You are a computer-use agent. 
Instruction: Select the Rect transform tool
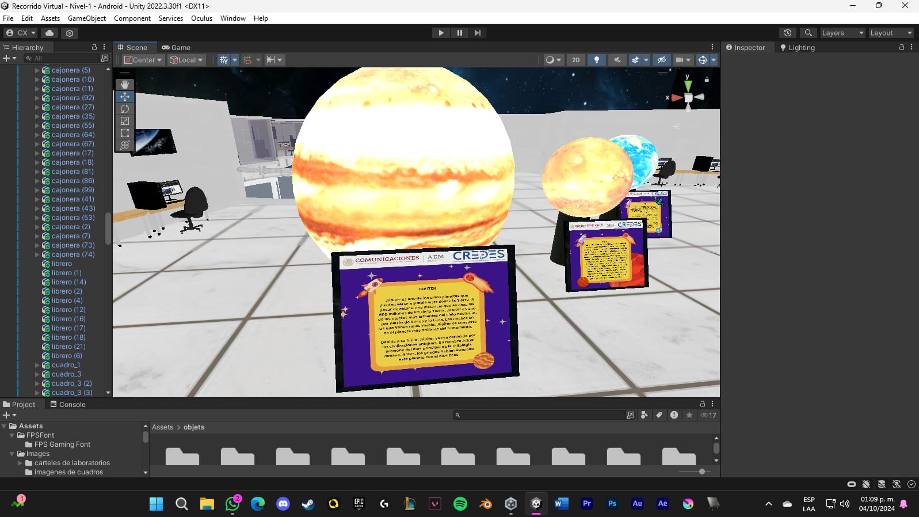[x=125, y=133]
